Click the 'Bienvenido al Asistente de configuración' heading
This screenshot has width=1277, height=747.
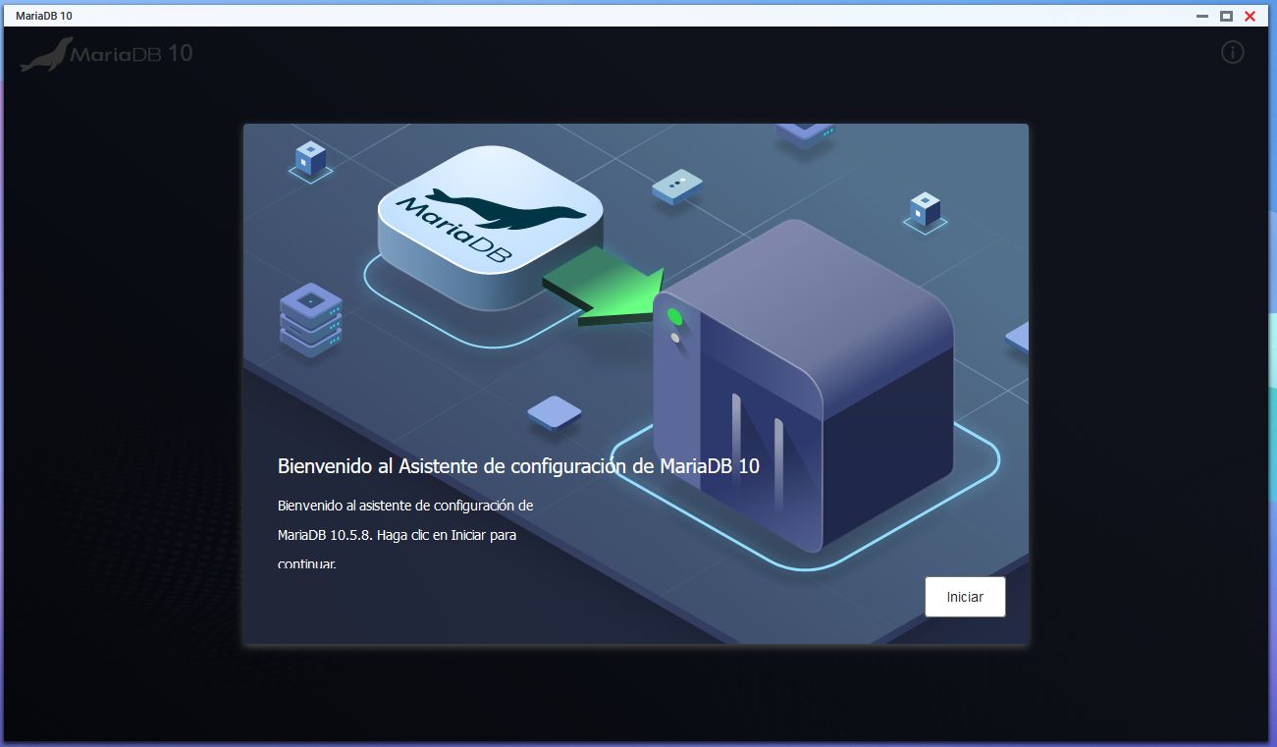tap(518, 466)
